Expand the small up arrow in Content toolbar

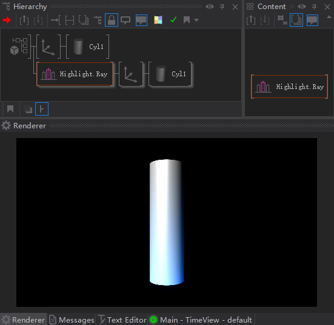(329, 17)
